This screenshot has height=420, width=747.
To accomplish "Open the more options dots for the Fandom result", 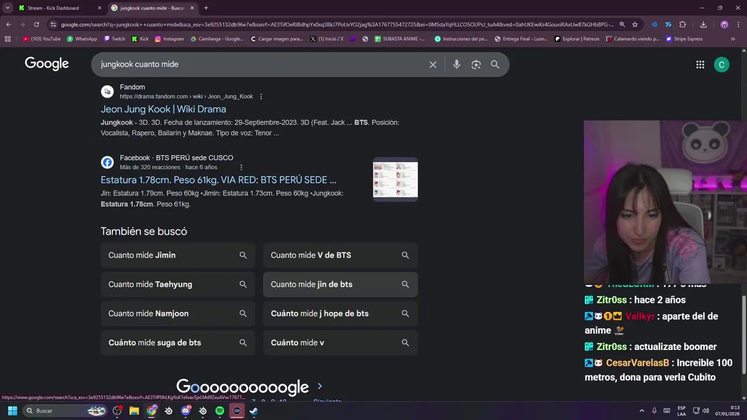I will pos(261,96).
